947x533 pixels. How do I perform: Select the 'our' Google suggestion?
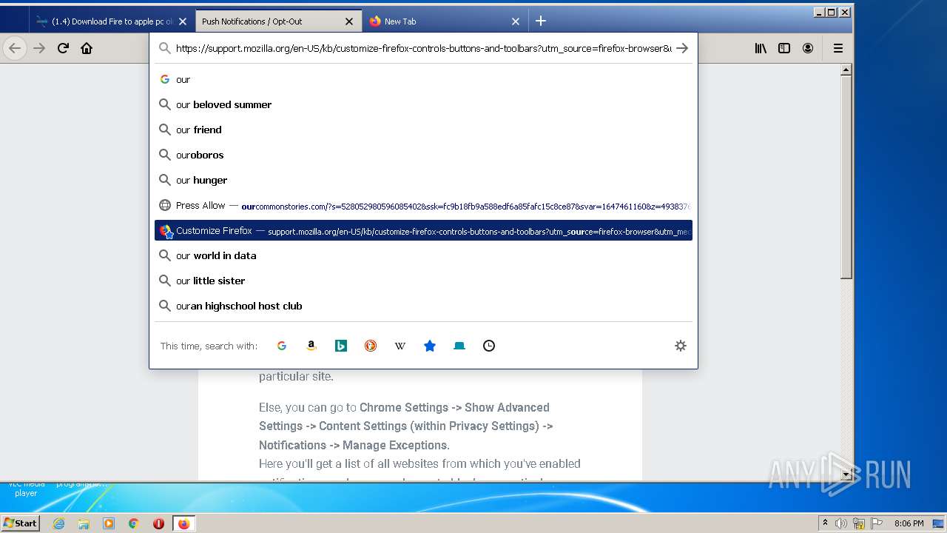pos(423,79)
